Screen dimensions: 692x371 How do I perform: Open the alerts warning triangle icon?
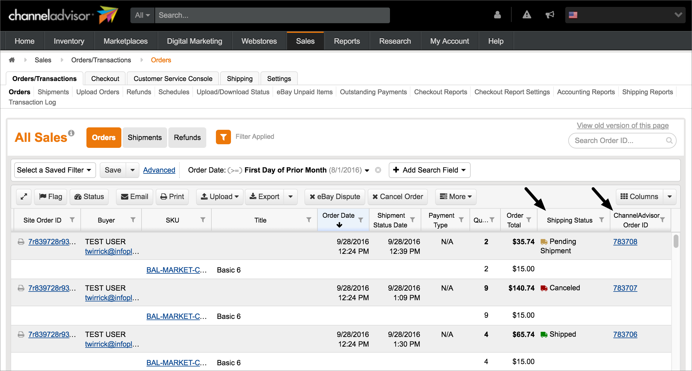(x=527, y=15)
